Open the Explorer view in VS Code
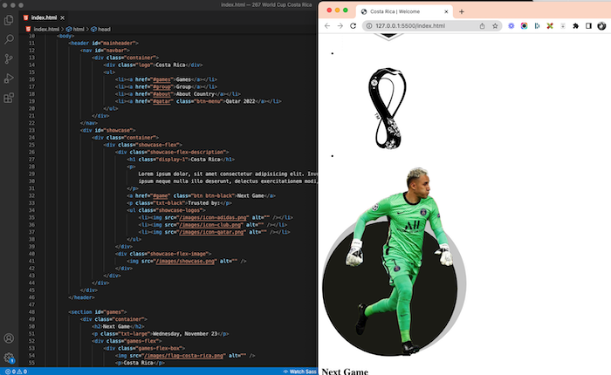The width and height of the screenshot is (611, 375). [9, 20]
